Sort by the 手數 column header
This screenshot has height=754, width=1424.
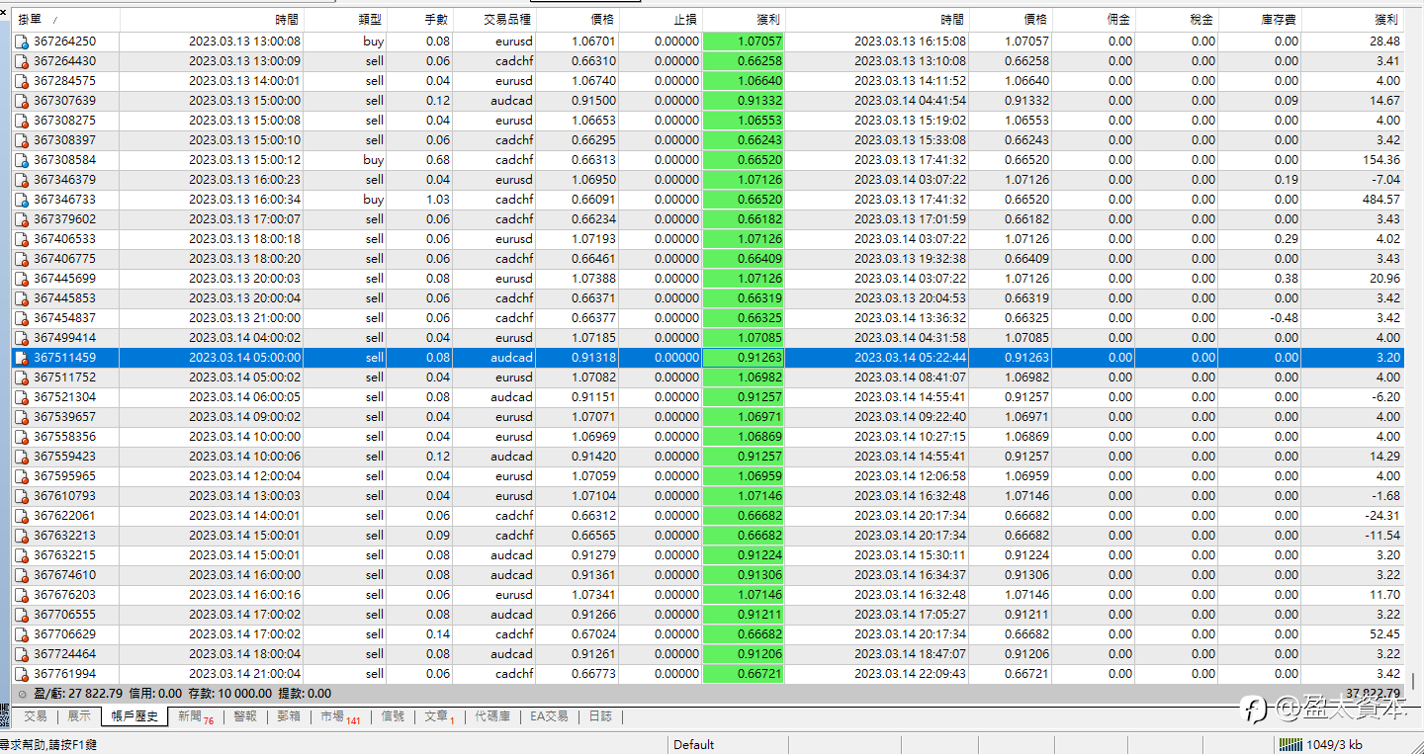click(x=420, y=20)
